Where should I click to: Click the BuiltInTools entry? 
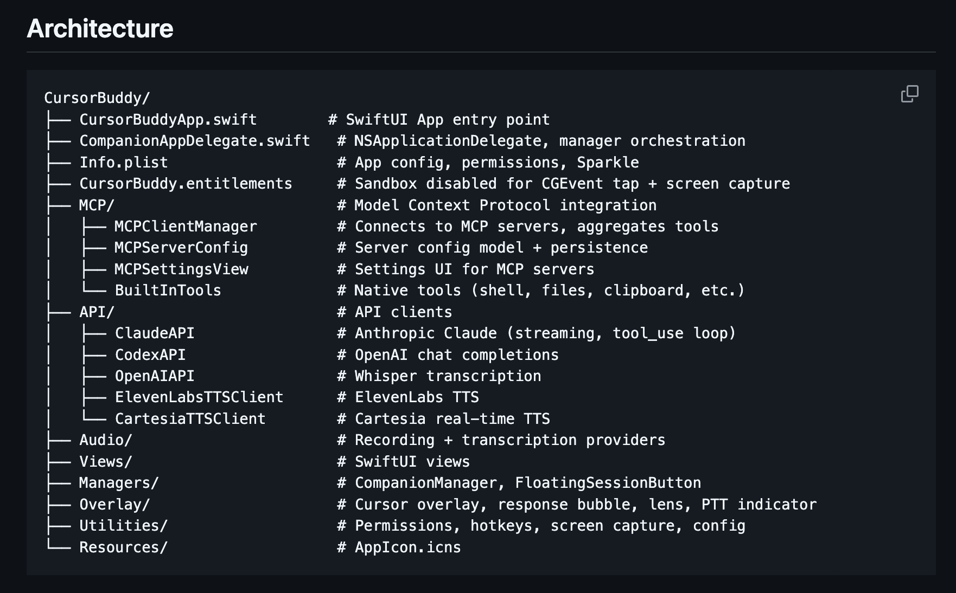[168, 291]
